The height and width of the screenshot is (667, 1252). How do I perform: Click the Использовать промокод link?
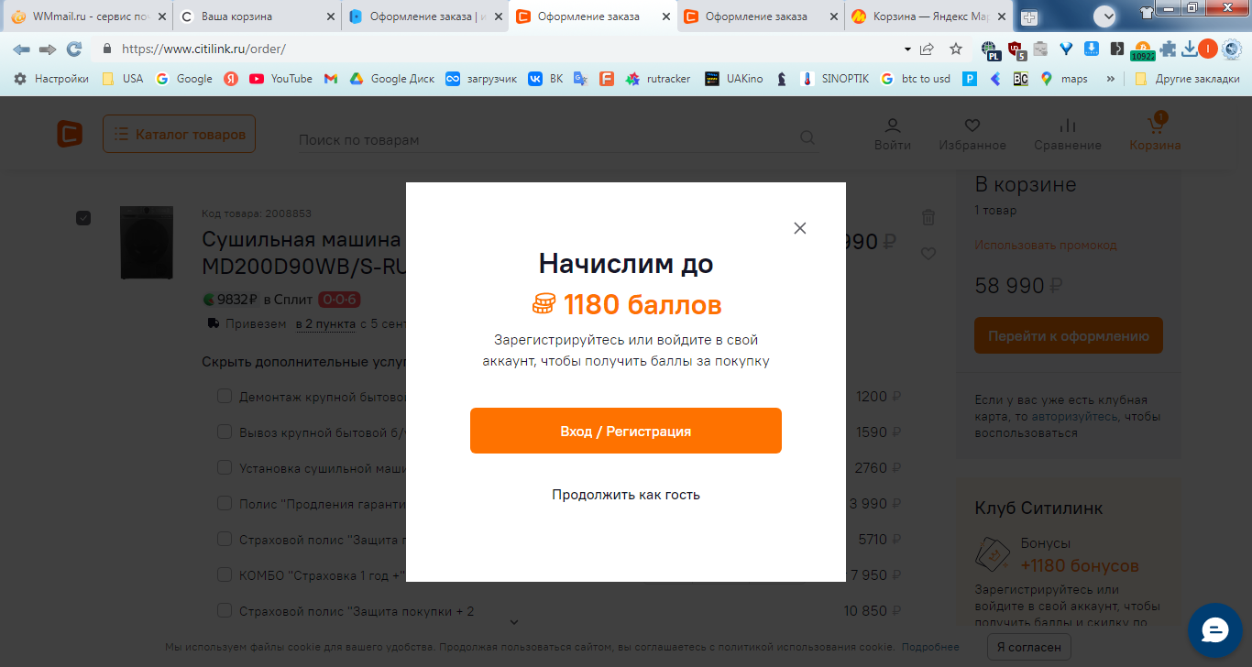(1046, 246)
